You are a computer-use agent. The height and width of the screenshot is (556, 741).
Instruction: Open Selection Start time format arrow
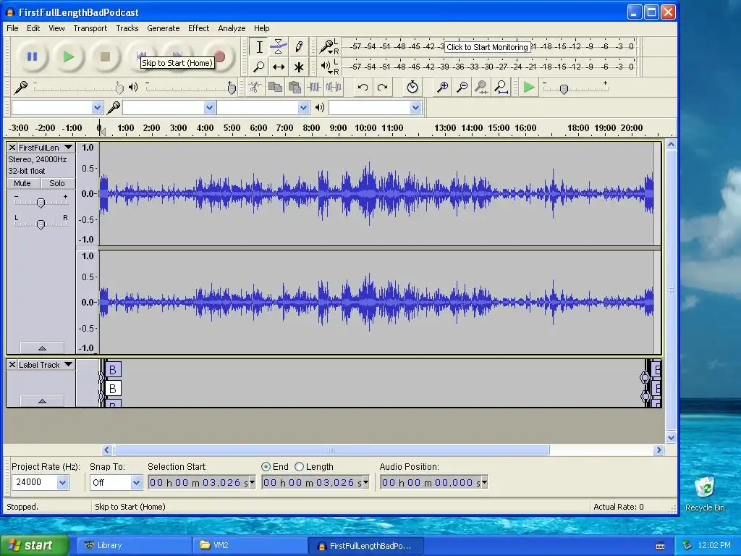pos(252,483)
